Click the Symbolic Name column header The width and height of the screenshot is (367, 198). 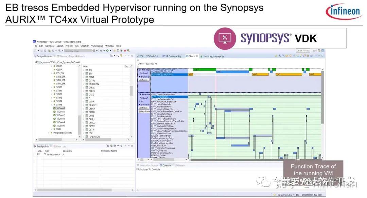109,151
